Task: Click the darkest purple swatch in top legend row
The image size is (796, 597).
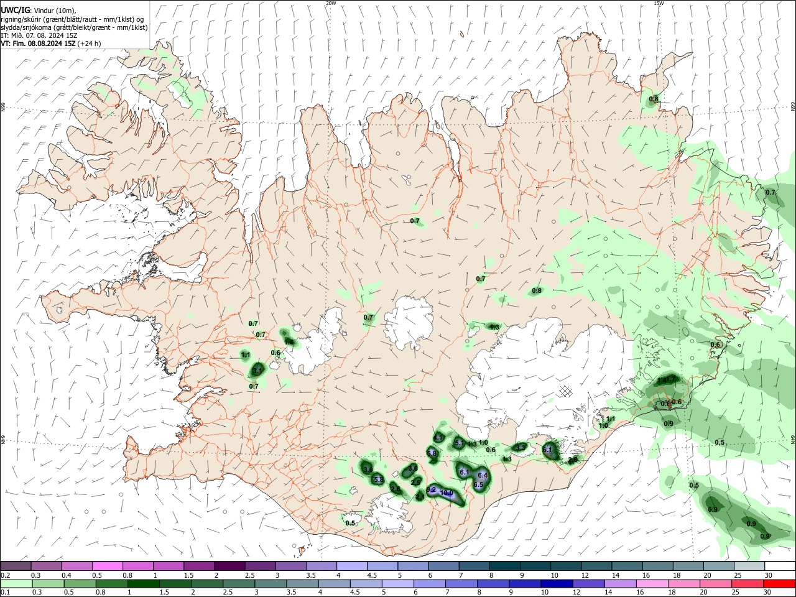Action: click(x=229, y=566)
